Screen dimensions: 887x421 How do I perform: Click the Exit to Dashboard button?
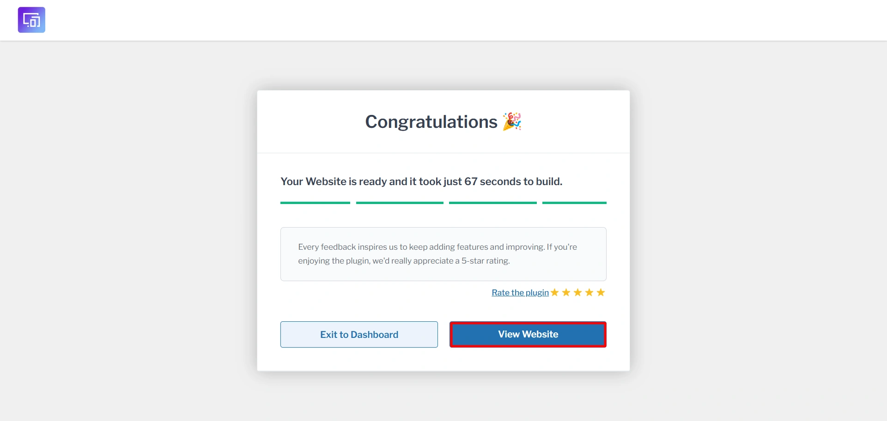click(359, 334)
